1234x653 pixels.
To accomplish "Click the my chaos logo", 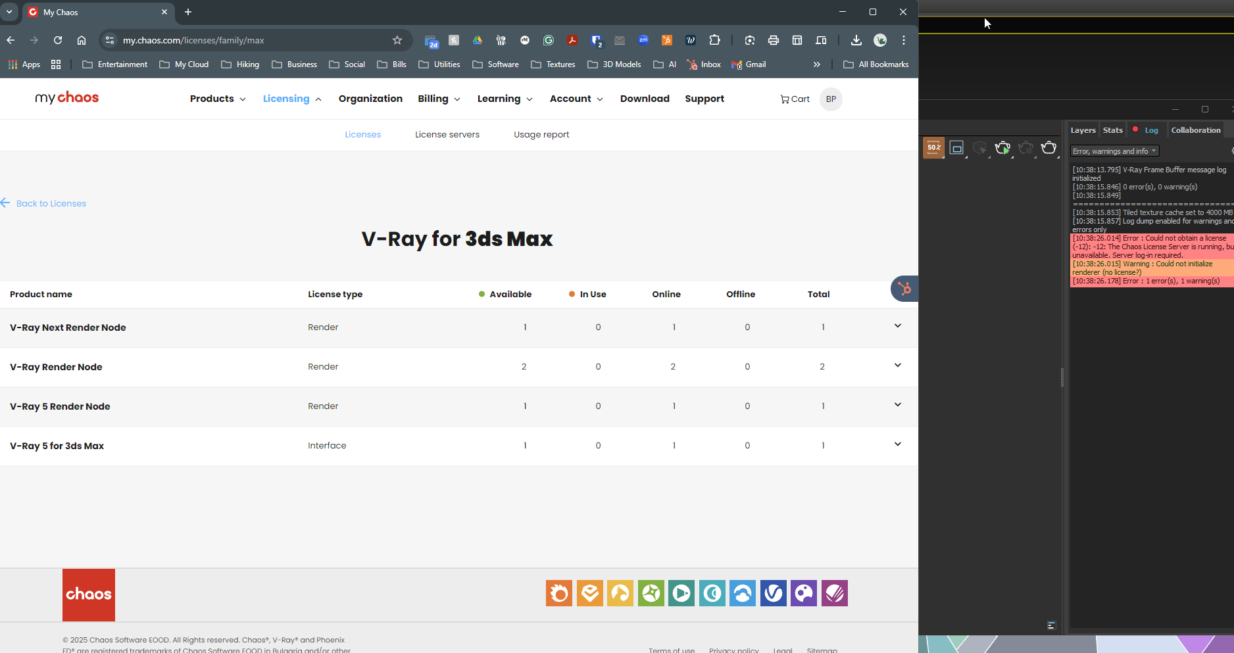I will (67, 98).
